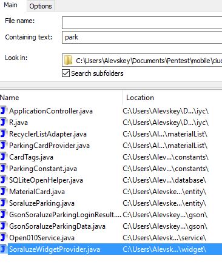Click the Java icon beside Open010Service.java
The height and width of the screenshot is (270, 222).
tap(4, 238)
